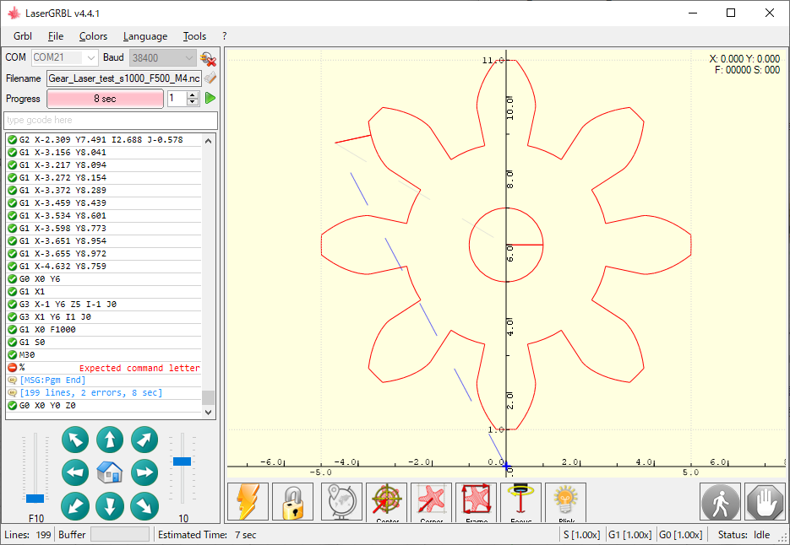The width and height of the screenshot is (790, 545).
Task: Click the jog step slider handle above 10
Action: coord(182,461)
